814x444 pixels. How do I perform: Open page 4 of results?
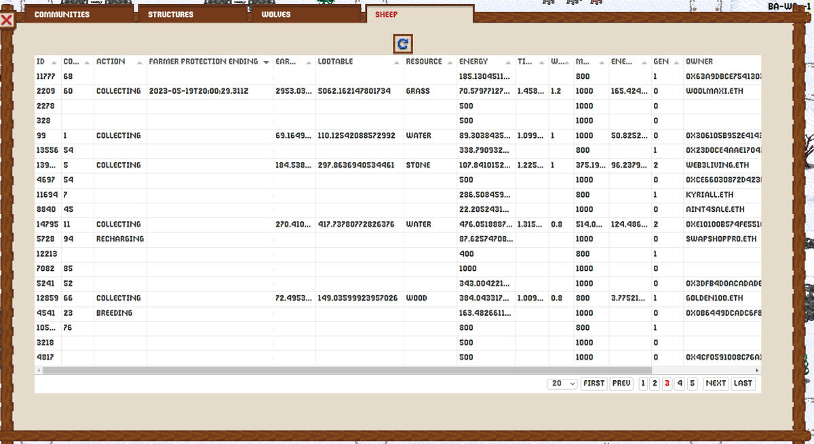pyautogui.click(x=680, y=384)
